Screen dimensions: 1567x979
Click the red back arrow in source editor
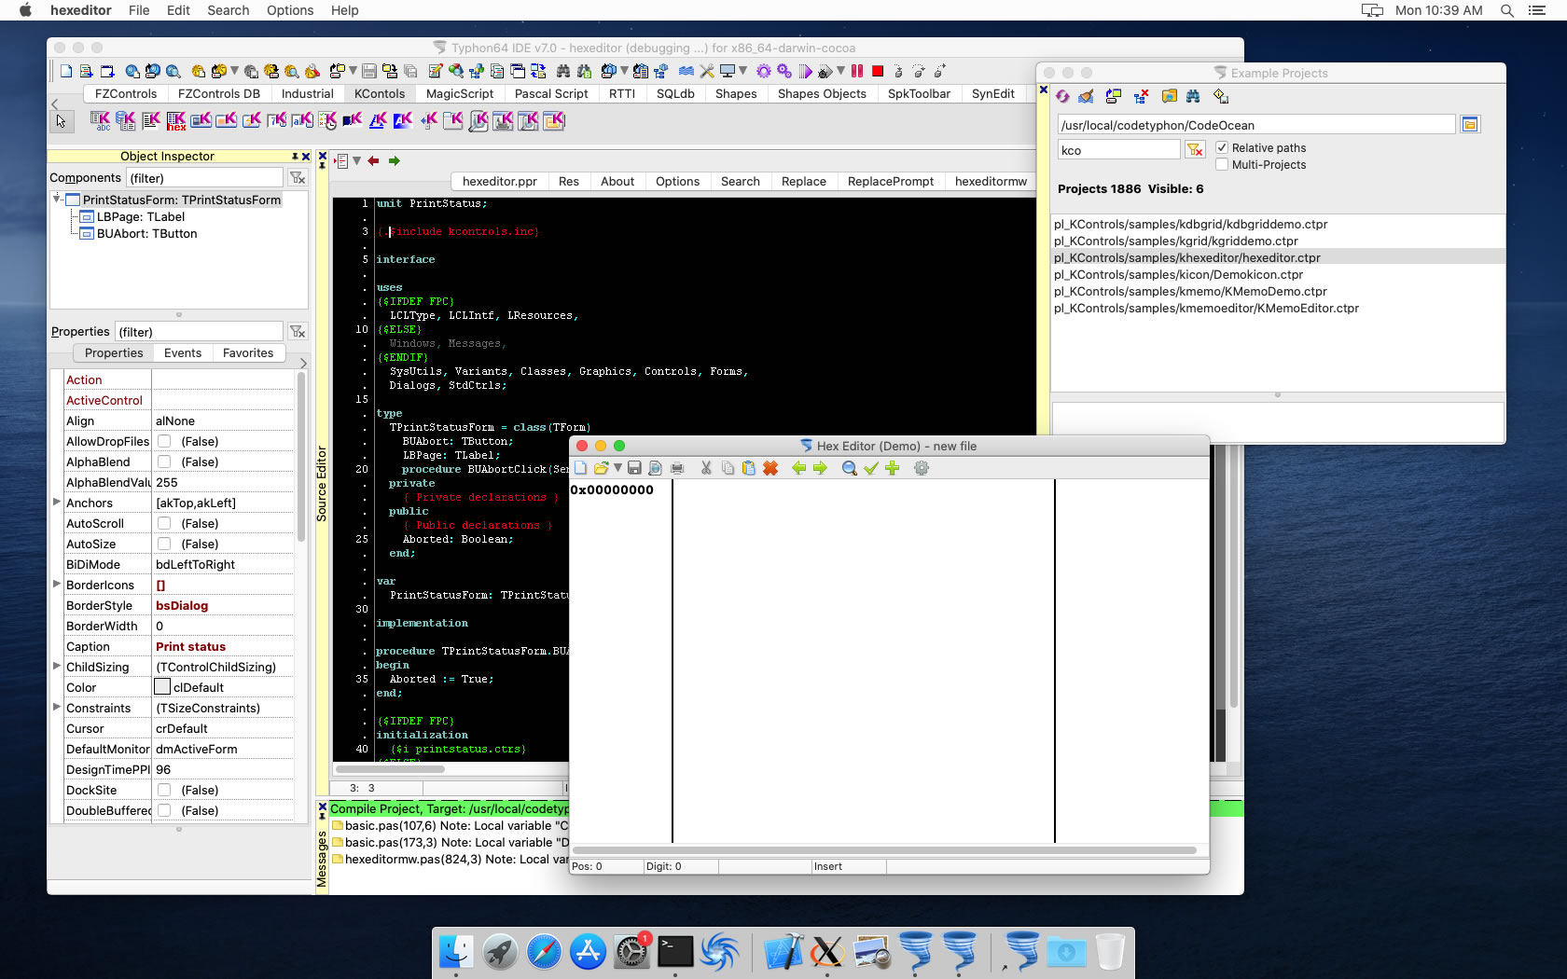point(373,161)
